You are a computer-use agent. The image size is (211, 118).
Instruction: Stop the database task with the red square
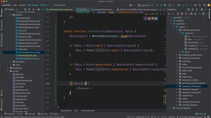click(186, 14)
